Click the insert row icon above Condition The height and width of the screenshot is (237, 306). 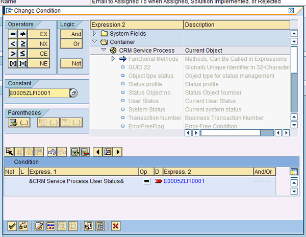click(x=75, y=152)
